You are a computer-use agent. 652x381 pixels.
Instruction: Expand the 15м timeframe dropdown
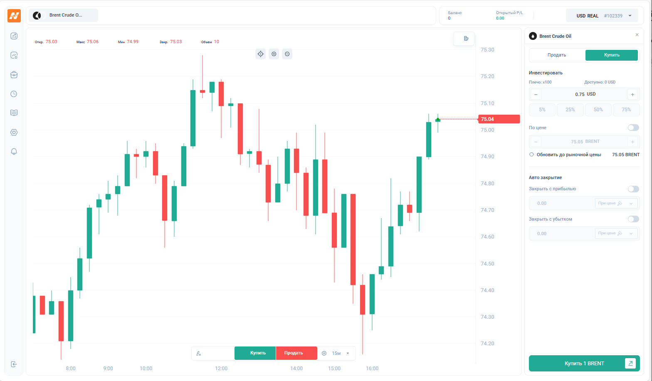point(339,353)
